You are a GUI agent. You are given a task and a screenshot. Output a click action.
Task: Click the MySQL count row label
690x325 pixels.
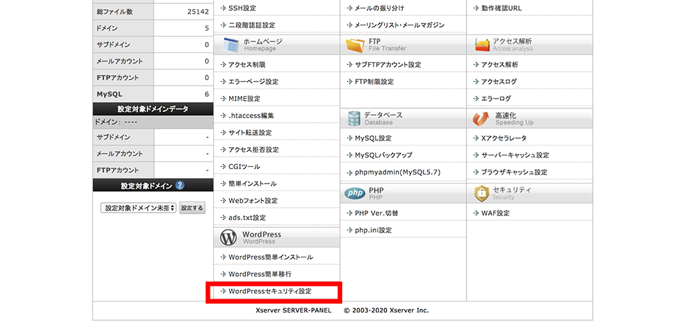point(109,94)
